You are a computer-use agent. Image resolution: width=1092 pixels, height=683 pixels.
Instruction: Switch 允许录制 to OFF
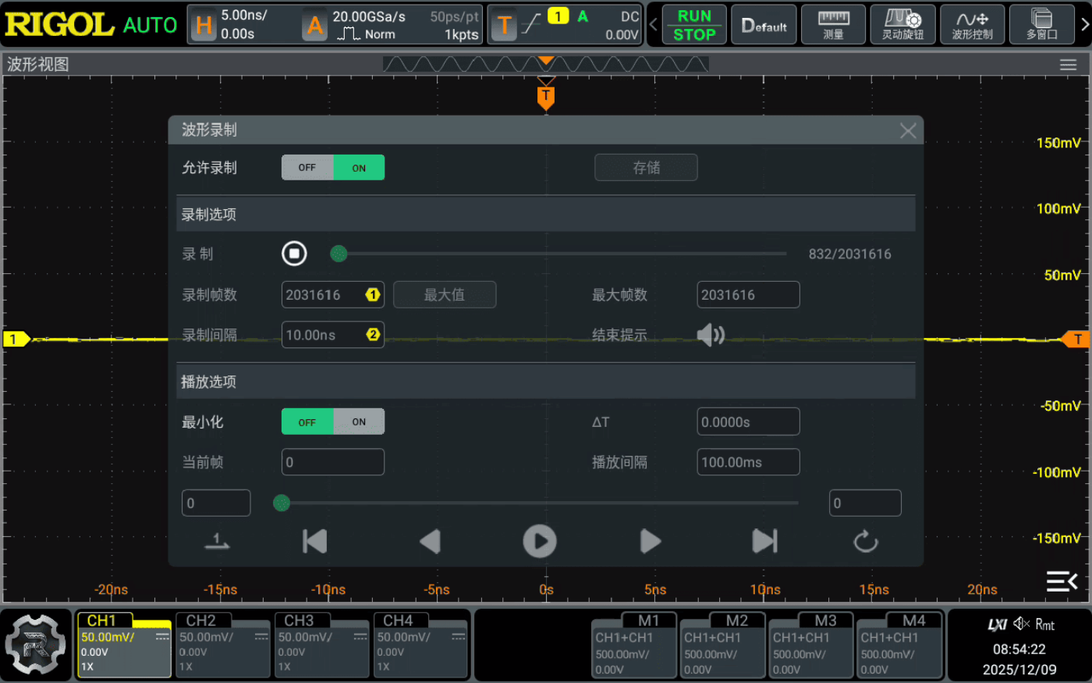point(307,167)
